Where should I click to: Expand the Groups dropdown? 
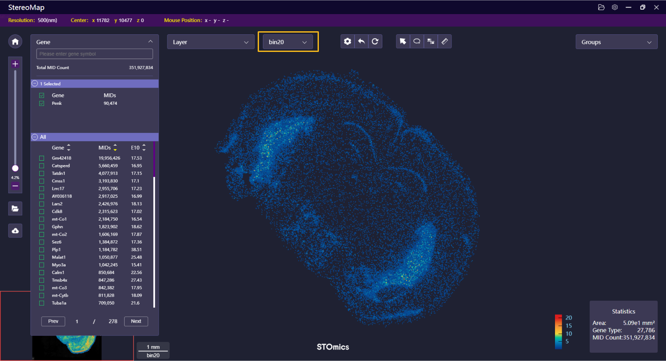[x=616, y=42]
